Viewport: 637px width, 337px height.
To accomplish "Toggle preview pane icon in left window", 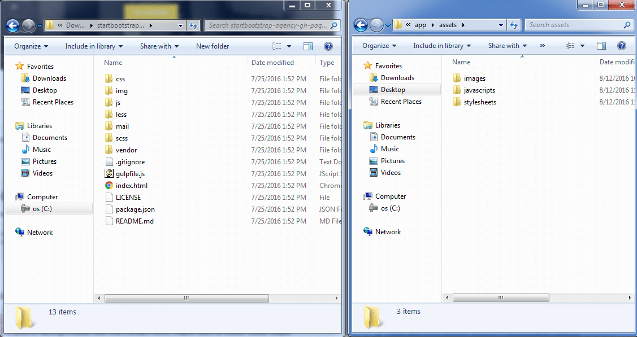I will [308, 46].
